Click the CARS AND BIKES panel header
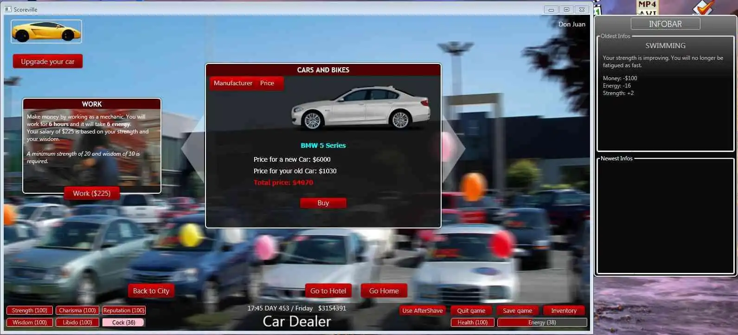Viewport: 738px width, 335px height. [x=323, y=70]
